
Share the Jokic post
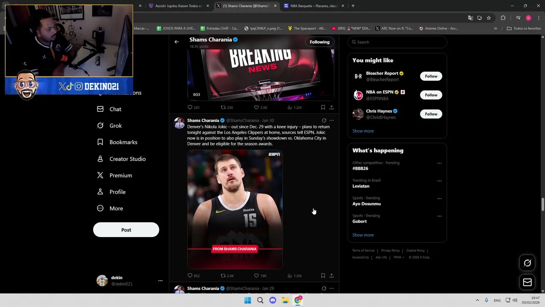click(331, 275)
